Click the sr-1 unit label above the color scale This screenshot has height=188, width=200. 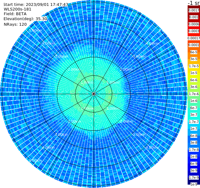point(194,3)
